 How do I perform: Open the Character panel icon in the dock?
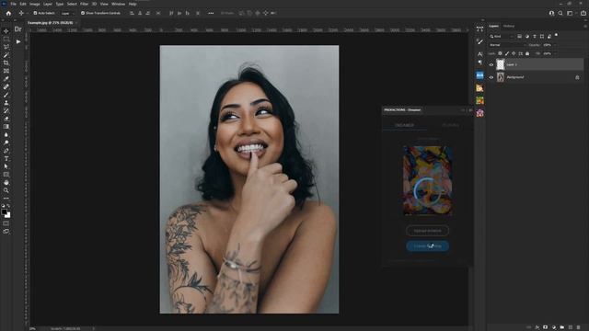479,54
